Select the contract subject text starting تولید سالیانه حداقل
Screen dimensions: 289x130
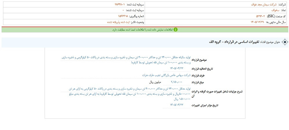(x=126, y=60)
